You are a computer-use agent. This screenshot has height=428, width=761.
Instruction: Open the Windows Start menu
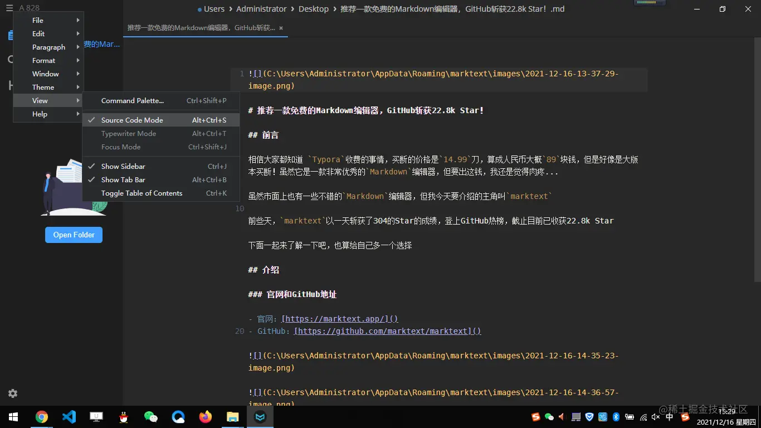(x=13, y=417)
